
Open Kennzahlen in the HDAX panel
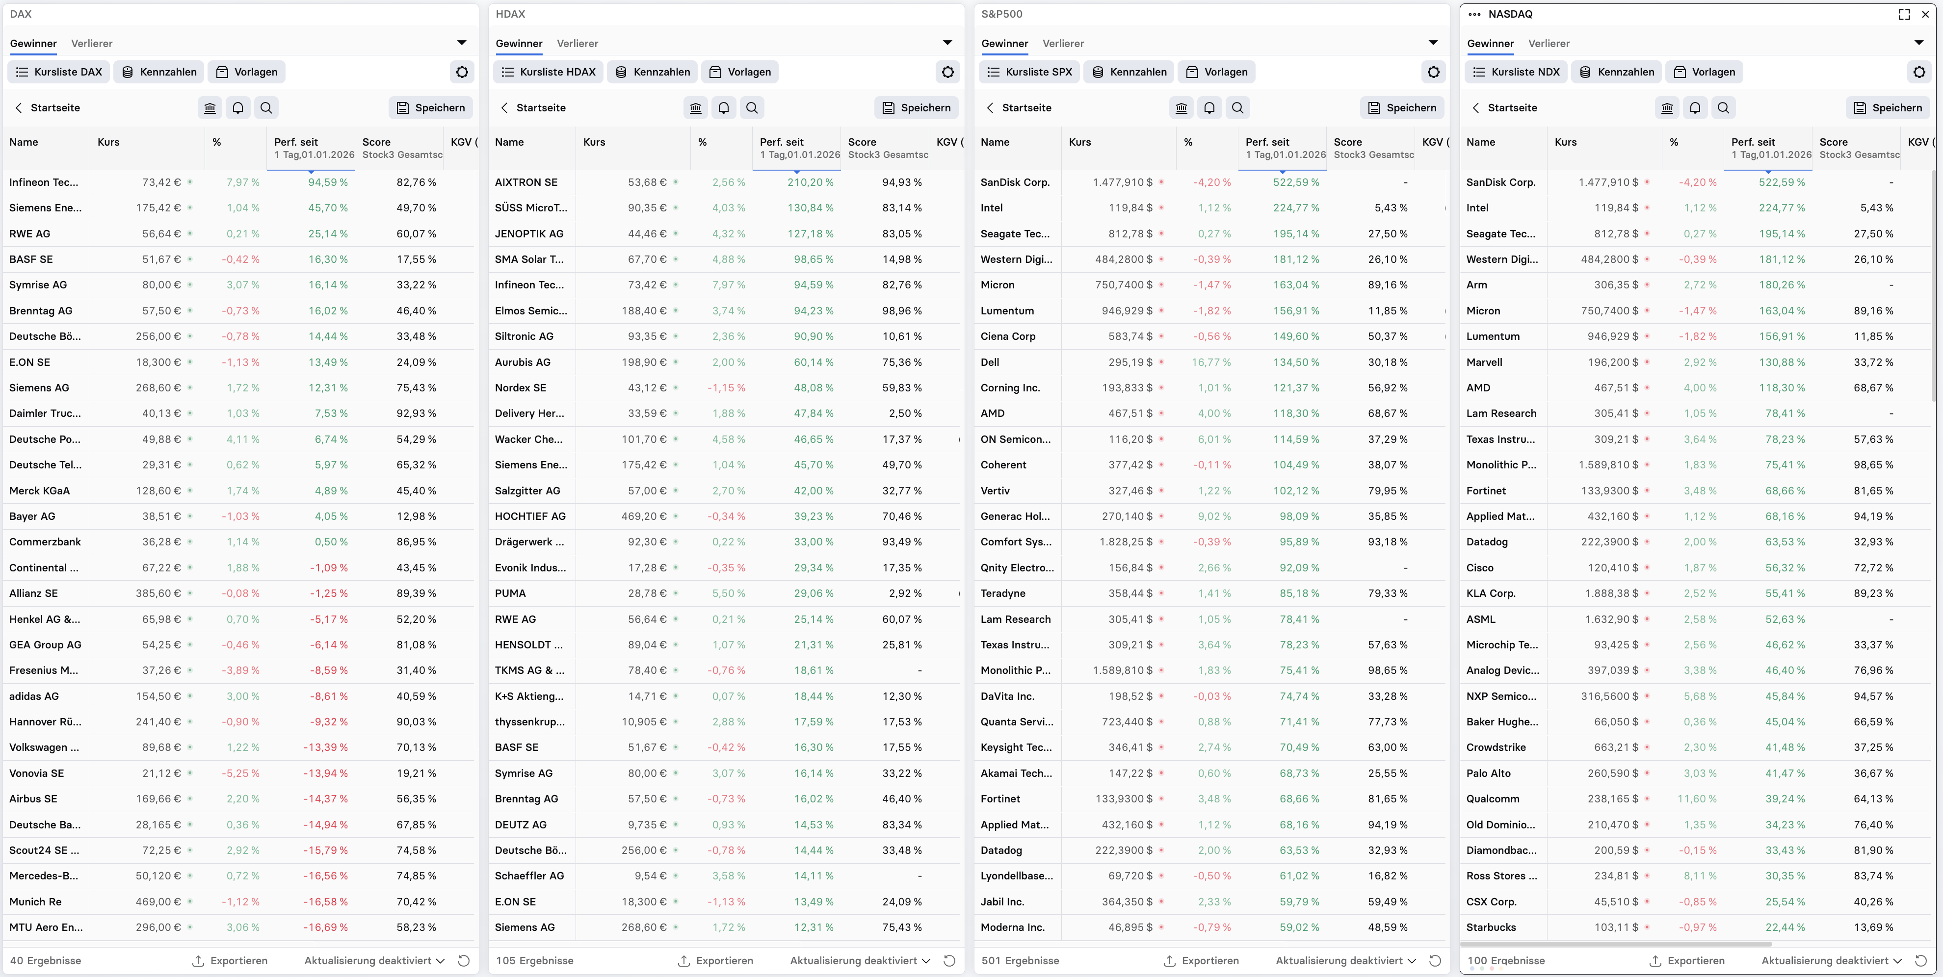[653, 73]
